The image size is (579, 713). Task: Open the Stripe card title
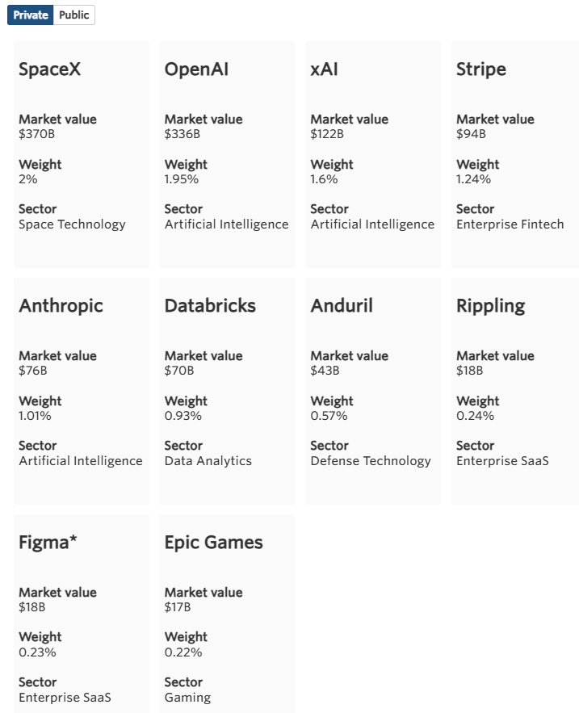481,69
